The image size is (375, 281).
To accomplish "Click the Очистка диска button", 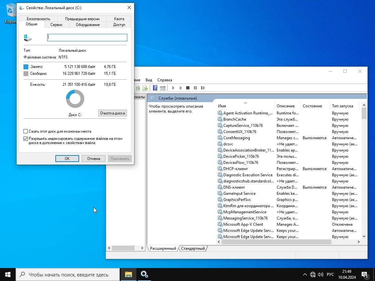I will [112, 113].
